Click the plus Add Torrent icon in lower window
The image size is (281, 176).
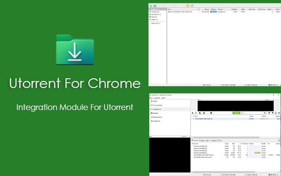(x=192, y=113)
